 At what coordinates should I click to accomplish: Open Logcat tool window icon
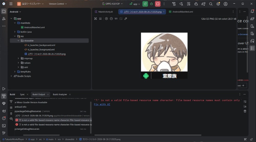[x=4, y=111]
